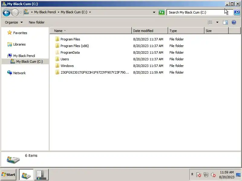Expand arrow before My Black Pencil breadcrumb
Image resolution: width=242 pixels, height=181 pixels.
[32, 12]
